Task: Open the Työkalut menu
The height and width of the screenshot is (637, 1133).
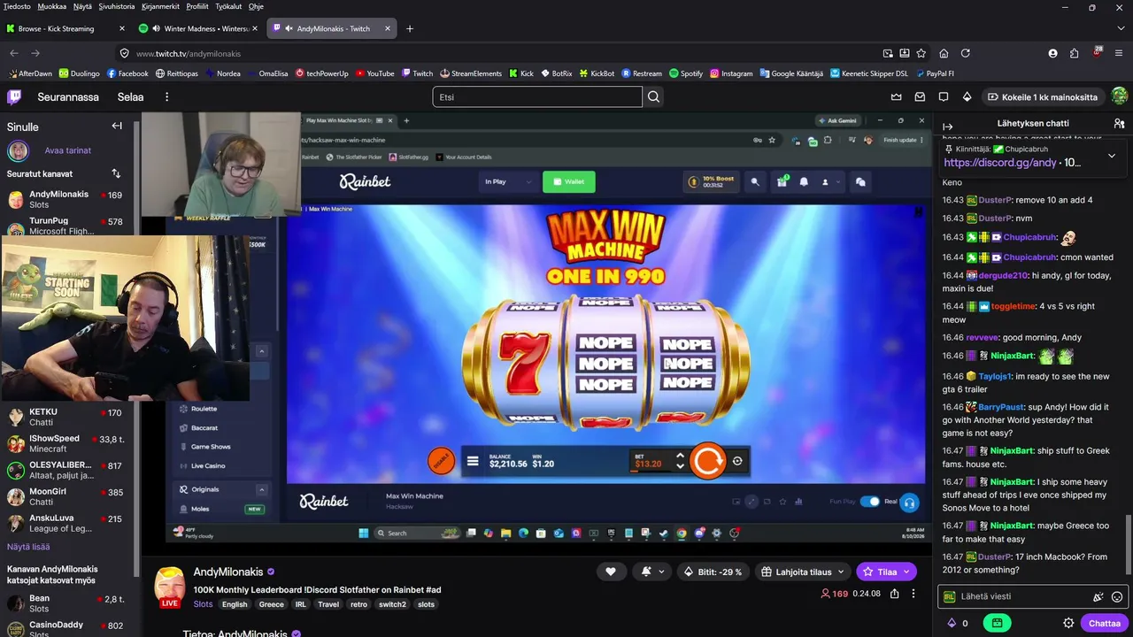Action: [x=228, y=6]
